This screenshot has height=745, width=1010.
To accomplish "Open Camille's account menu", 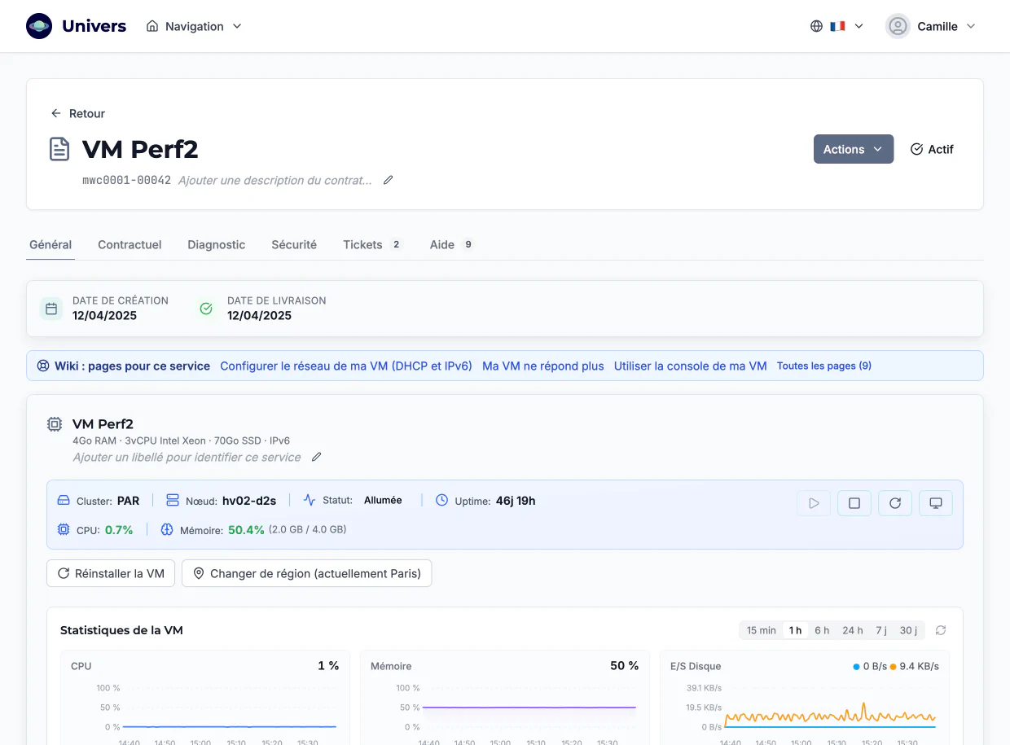I will [931, 26].
